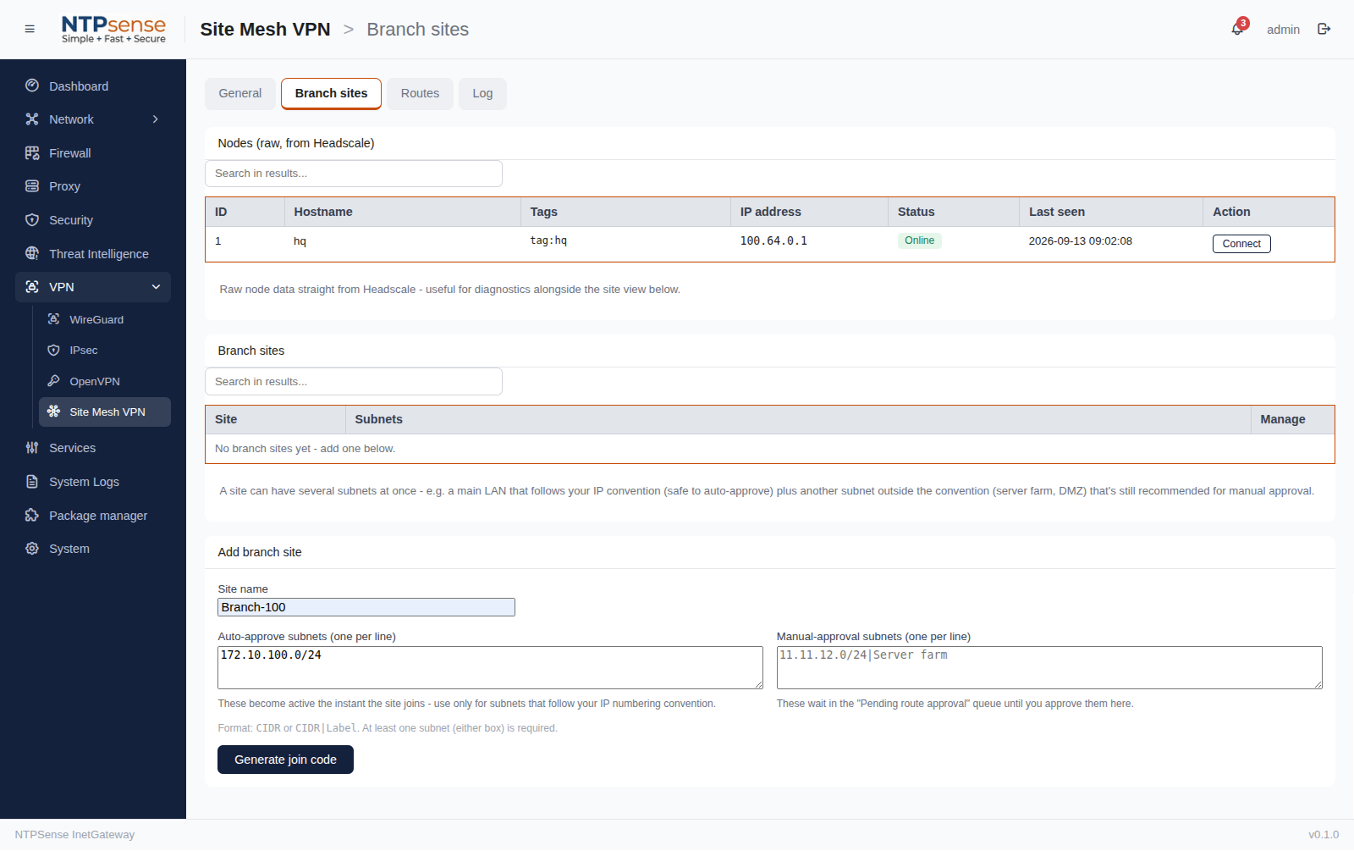Expand the Network menu chevron

(x=156, y=119)
